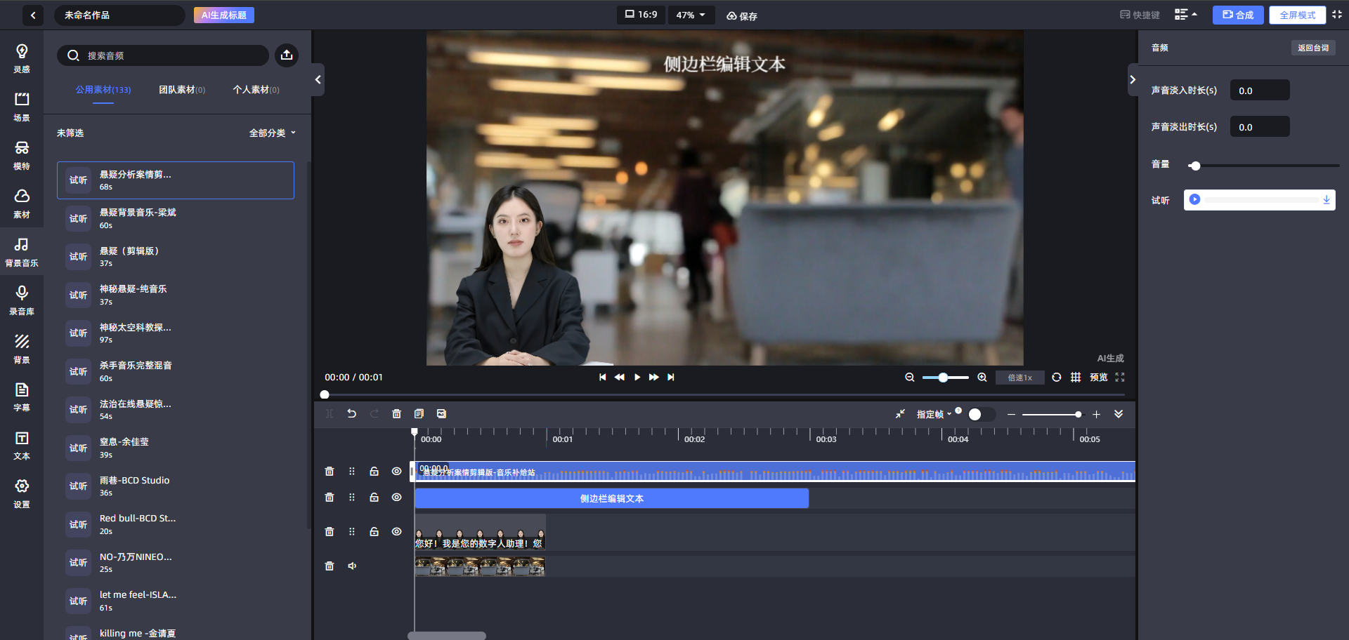Open the 模特 model sidebar panel

(x=22, y=155)
